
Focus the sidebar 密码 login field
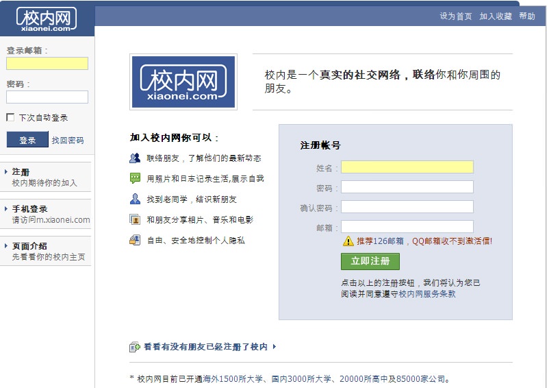pos(47,97)
